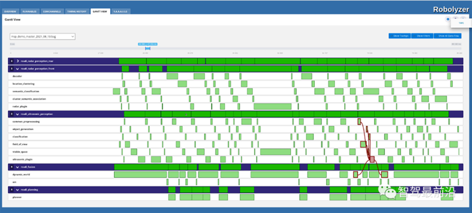
Task: Click the widest bar in visible_space row
Action: (x=276, y=152)
